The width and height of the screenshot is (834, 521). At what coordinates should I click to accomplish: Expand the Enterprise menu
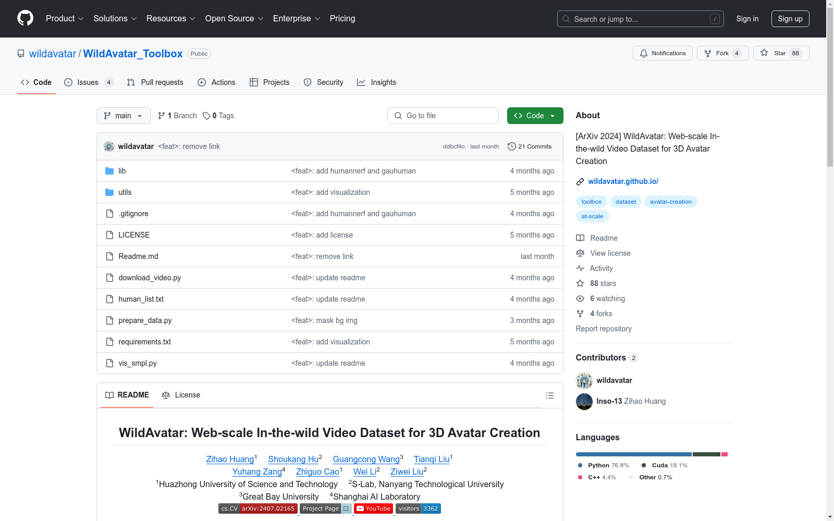click(297, 18)
